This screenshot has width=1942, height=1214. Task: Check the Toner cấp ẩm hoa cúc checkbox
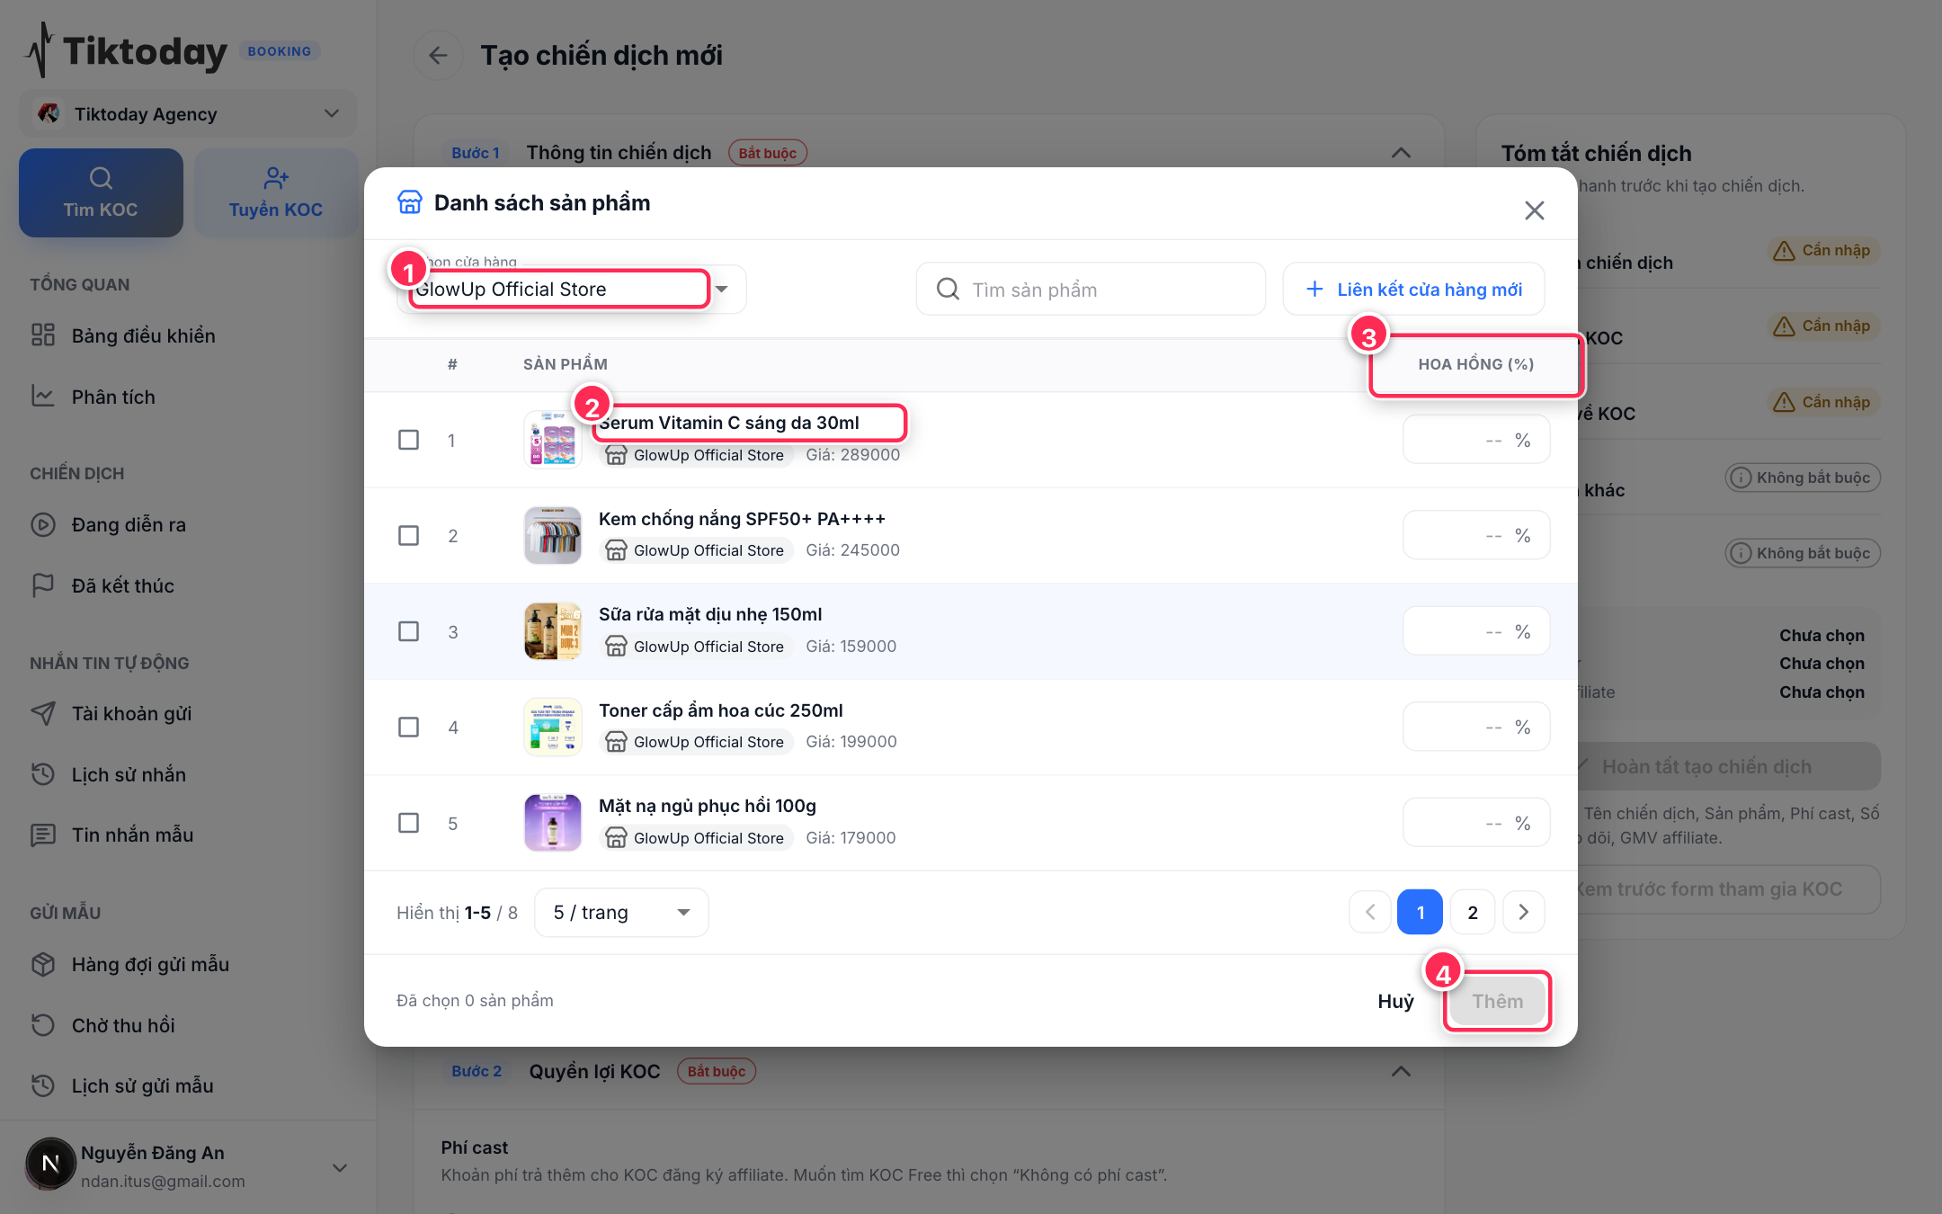click(x=408, y=727)
